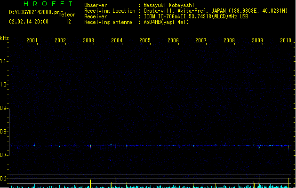
Task: Click the 0.8 kHz frequency label
Action: coord(4,132)
